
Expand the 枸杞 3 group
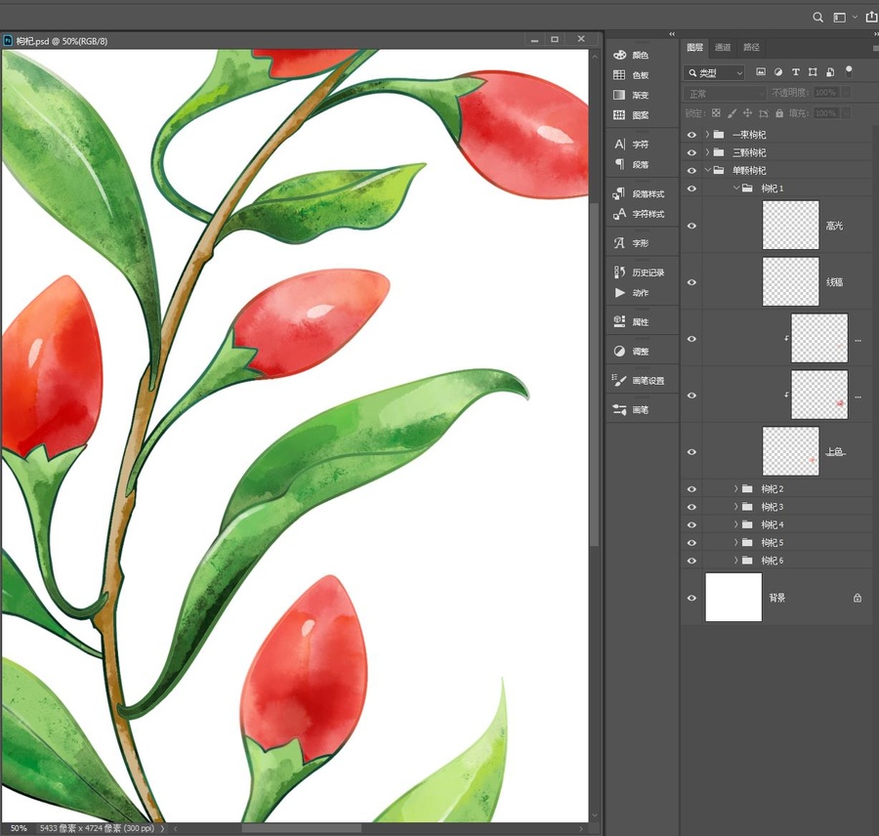(x=736, y=507)
